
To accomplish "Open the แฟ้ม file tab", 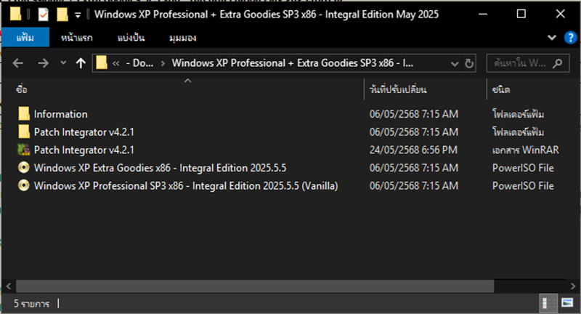I will [x=25, y=38].
